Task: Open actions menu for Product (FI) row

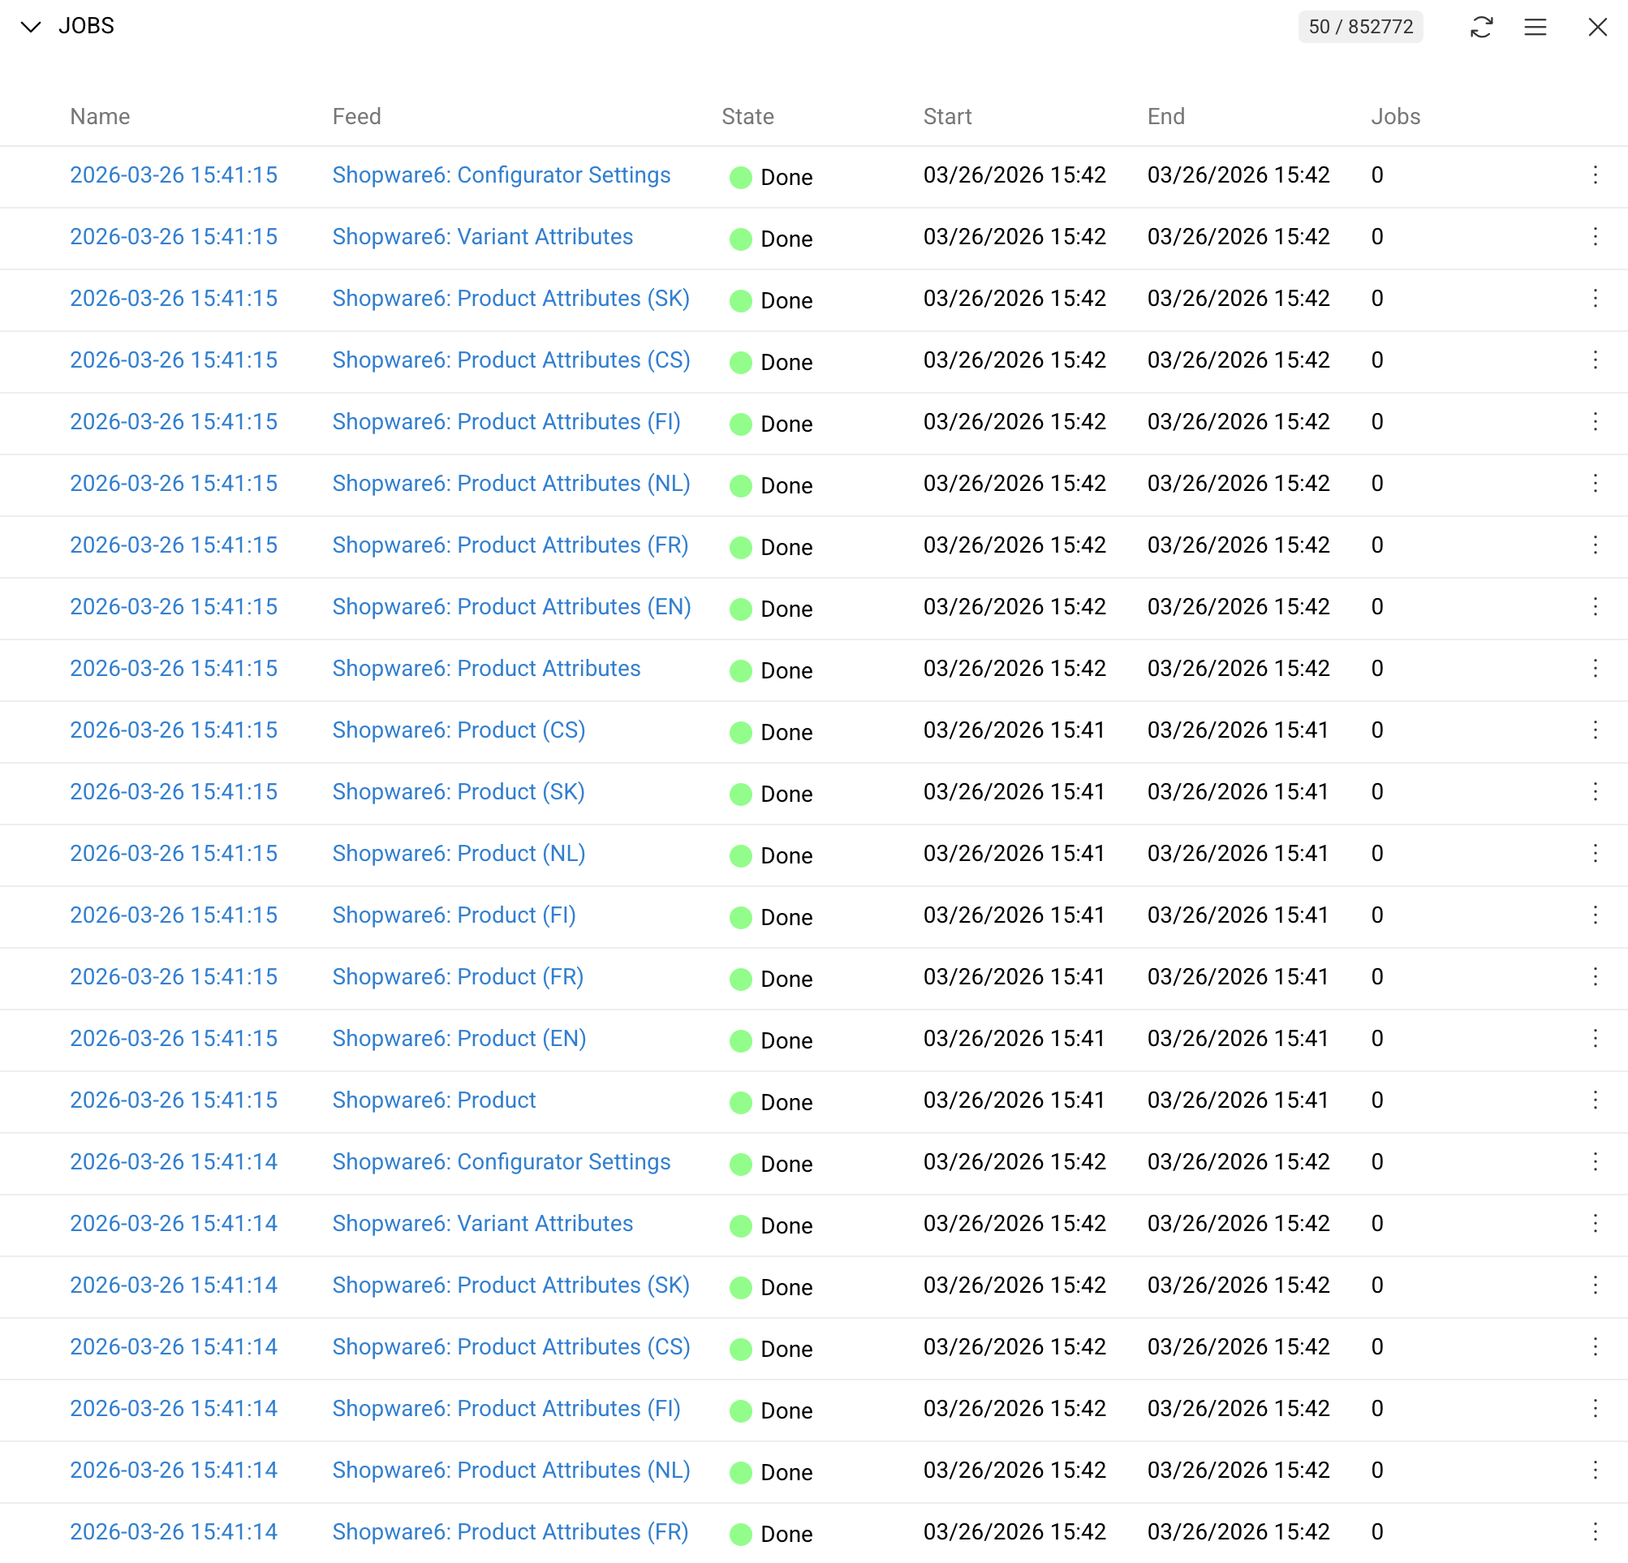Action: (x=1595, y=915)
